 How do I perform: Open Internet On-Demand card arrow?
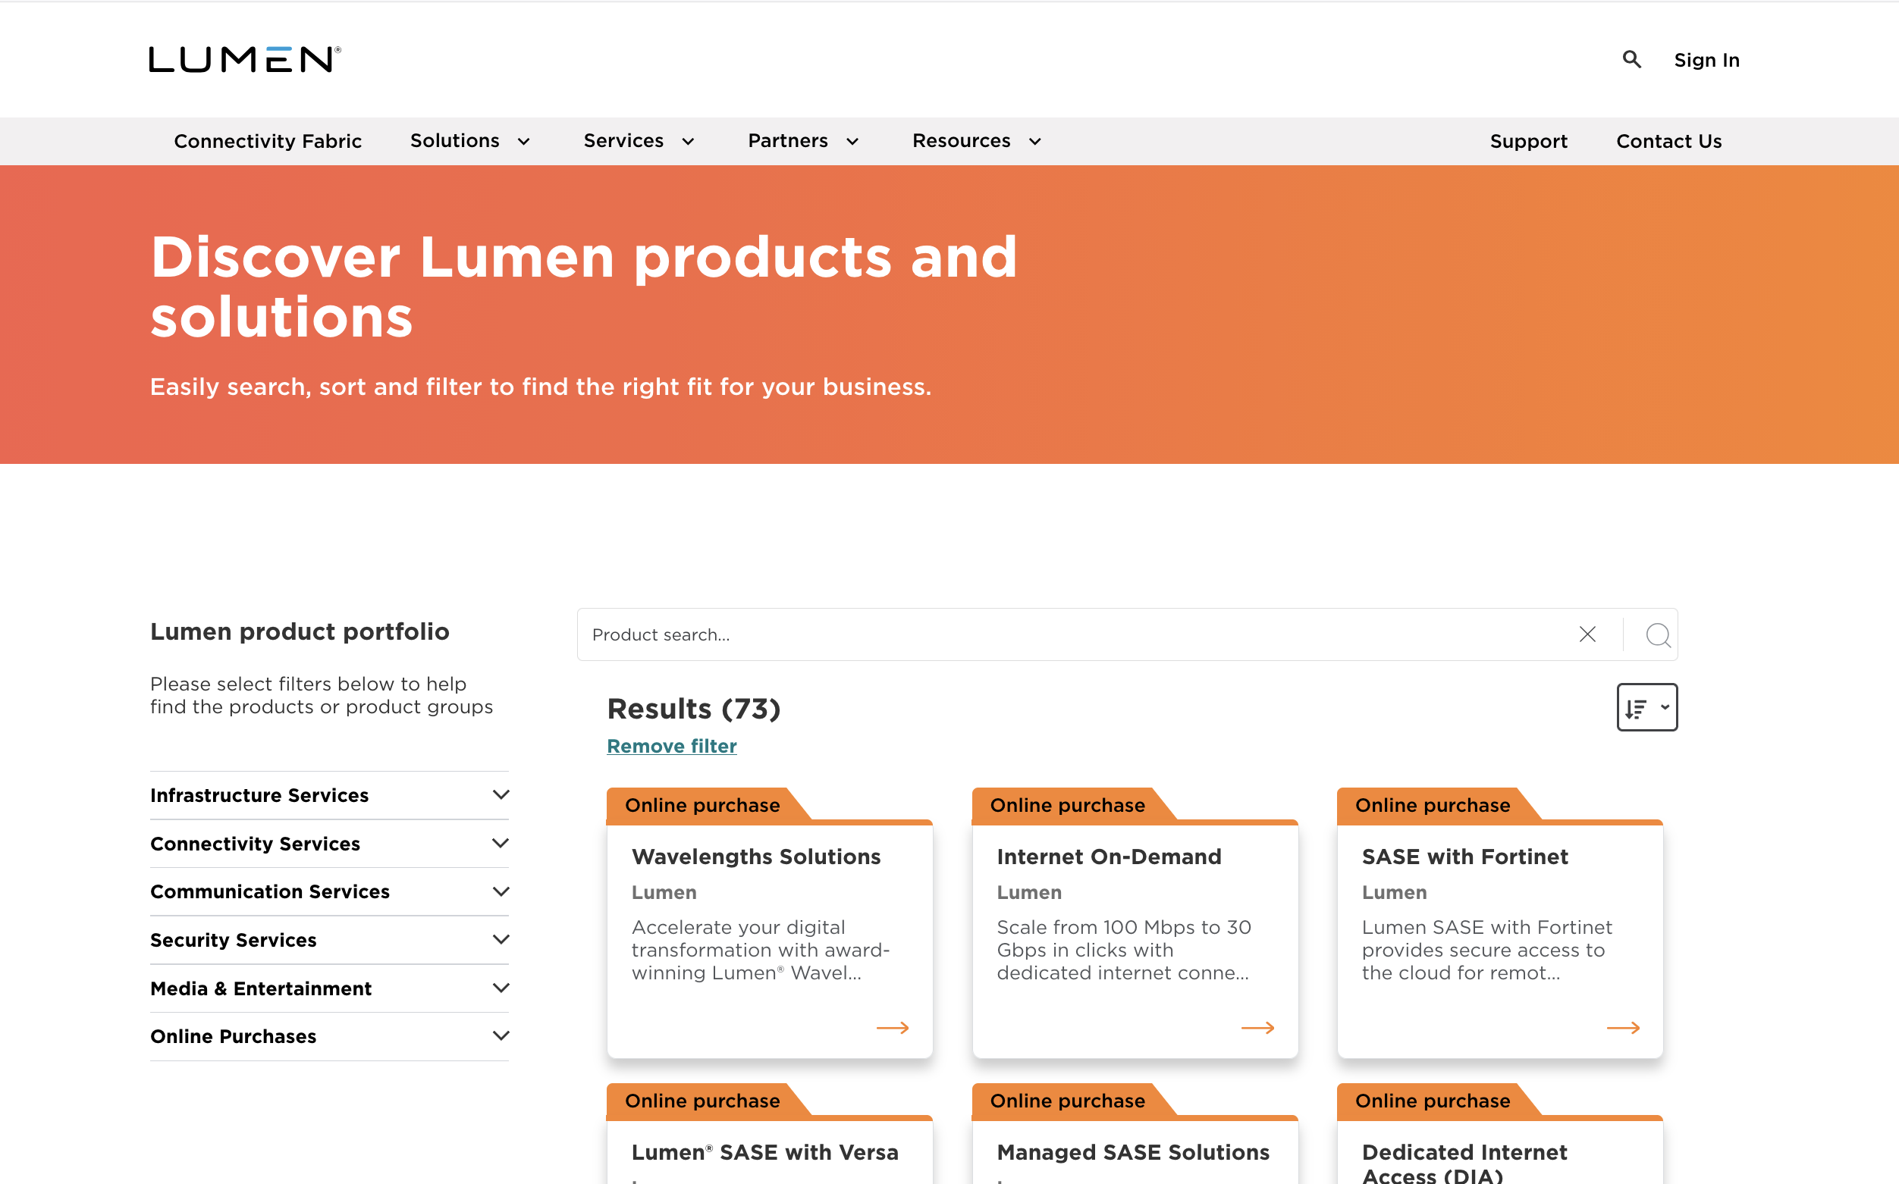[1257, 1027]
